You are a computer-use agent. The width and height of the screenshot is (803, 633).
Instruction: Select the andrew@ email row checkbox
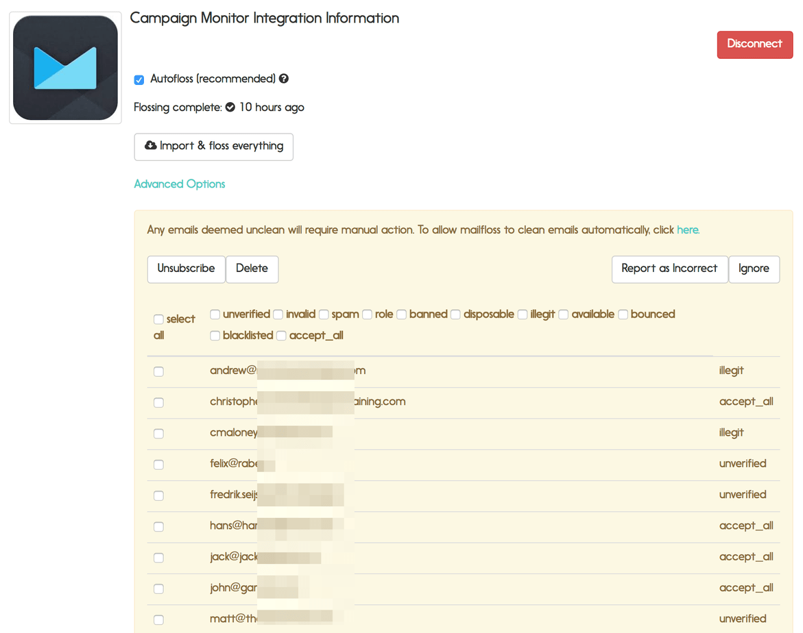pos(159,371)
